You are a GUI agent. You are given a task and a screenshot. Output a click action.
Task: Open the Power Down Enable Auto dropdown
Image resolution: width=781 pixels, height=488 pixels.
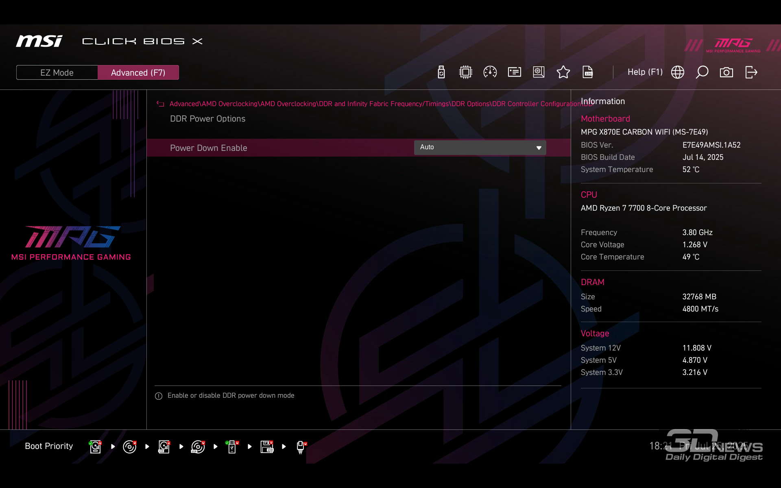pyautogui.click(x=480, y=147)
